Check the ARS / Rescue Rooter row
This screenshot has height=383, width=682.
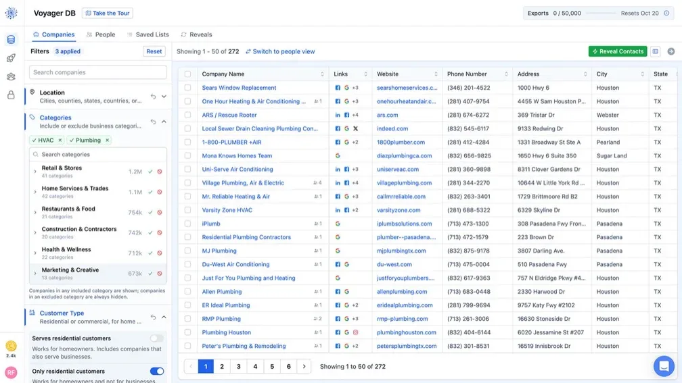point(187,115)
